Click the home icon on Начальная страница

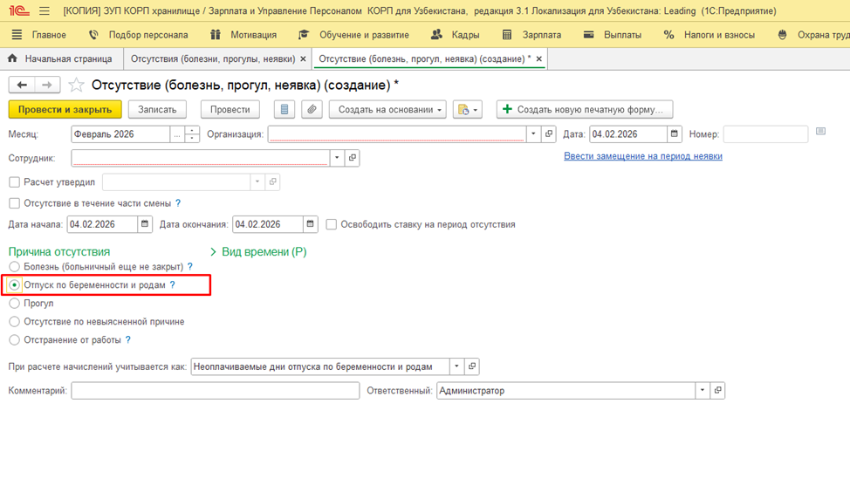click(x=12, y=59)
